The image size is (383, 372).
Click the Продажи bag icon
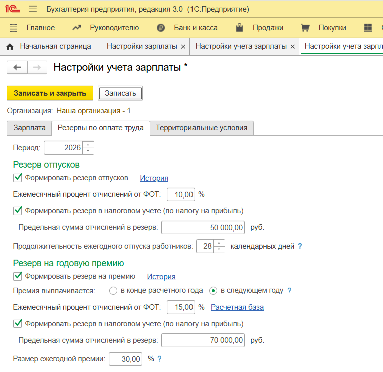[240, 28]
